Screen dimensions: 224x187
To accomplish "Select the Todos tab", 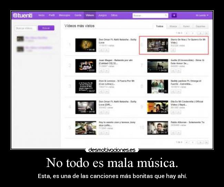I will (160, 26).
